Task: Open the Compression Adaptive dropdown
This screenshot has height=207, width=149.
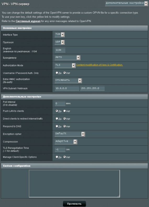Action: pyautogui.click(x=66, y=142)
